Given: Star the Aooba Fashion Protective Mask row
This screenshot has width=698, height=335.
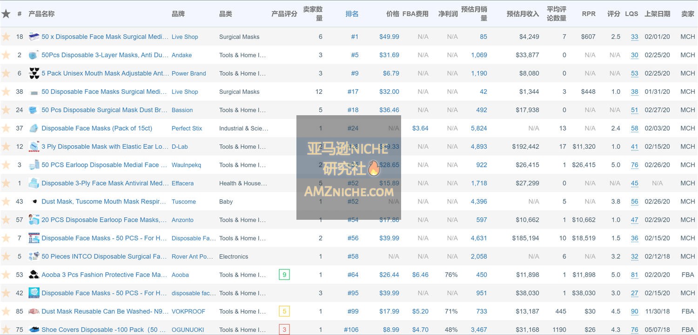Looking at the screenshot, I should coord(6,275).
